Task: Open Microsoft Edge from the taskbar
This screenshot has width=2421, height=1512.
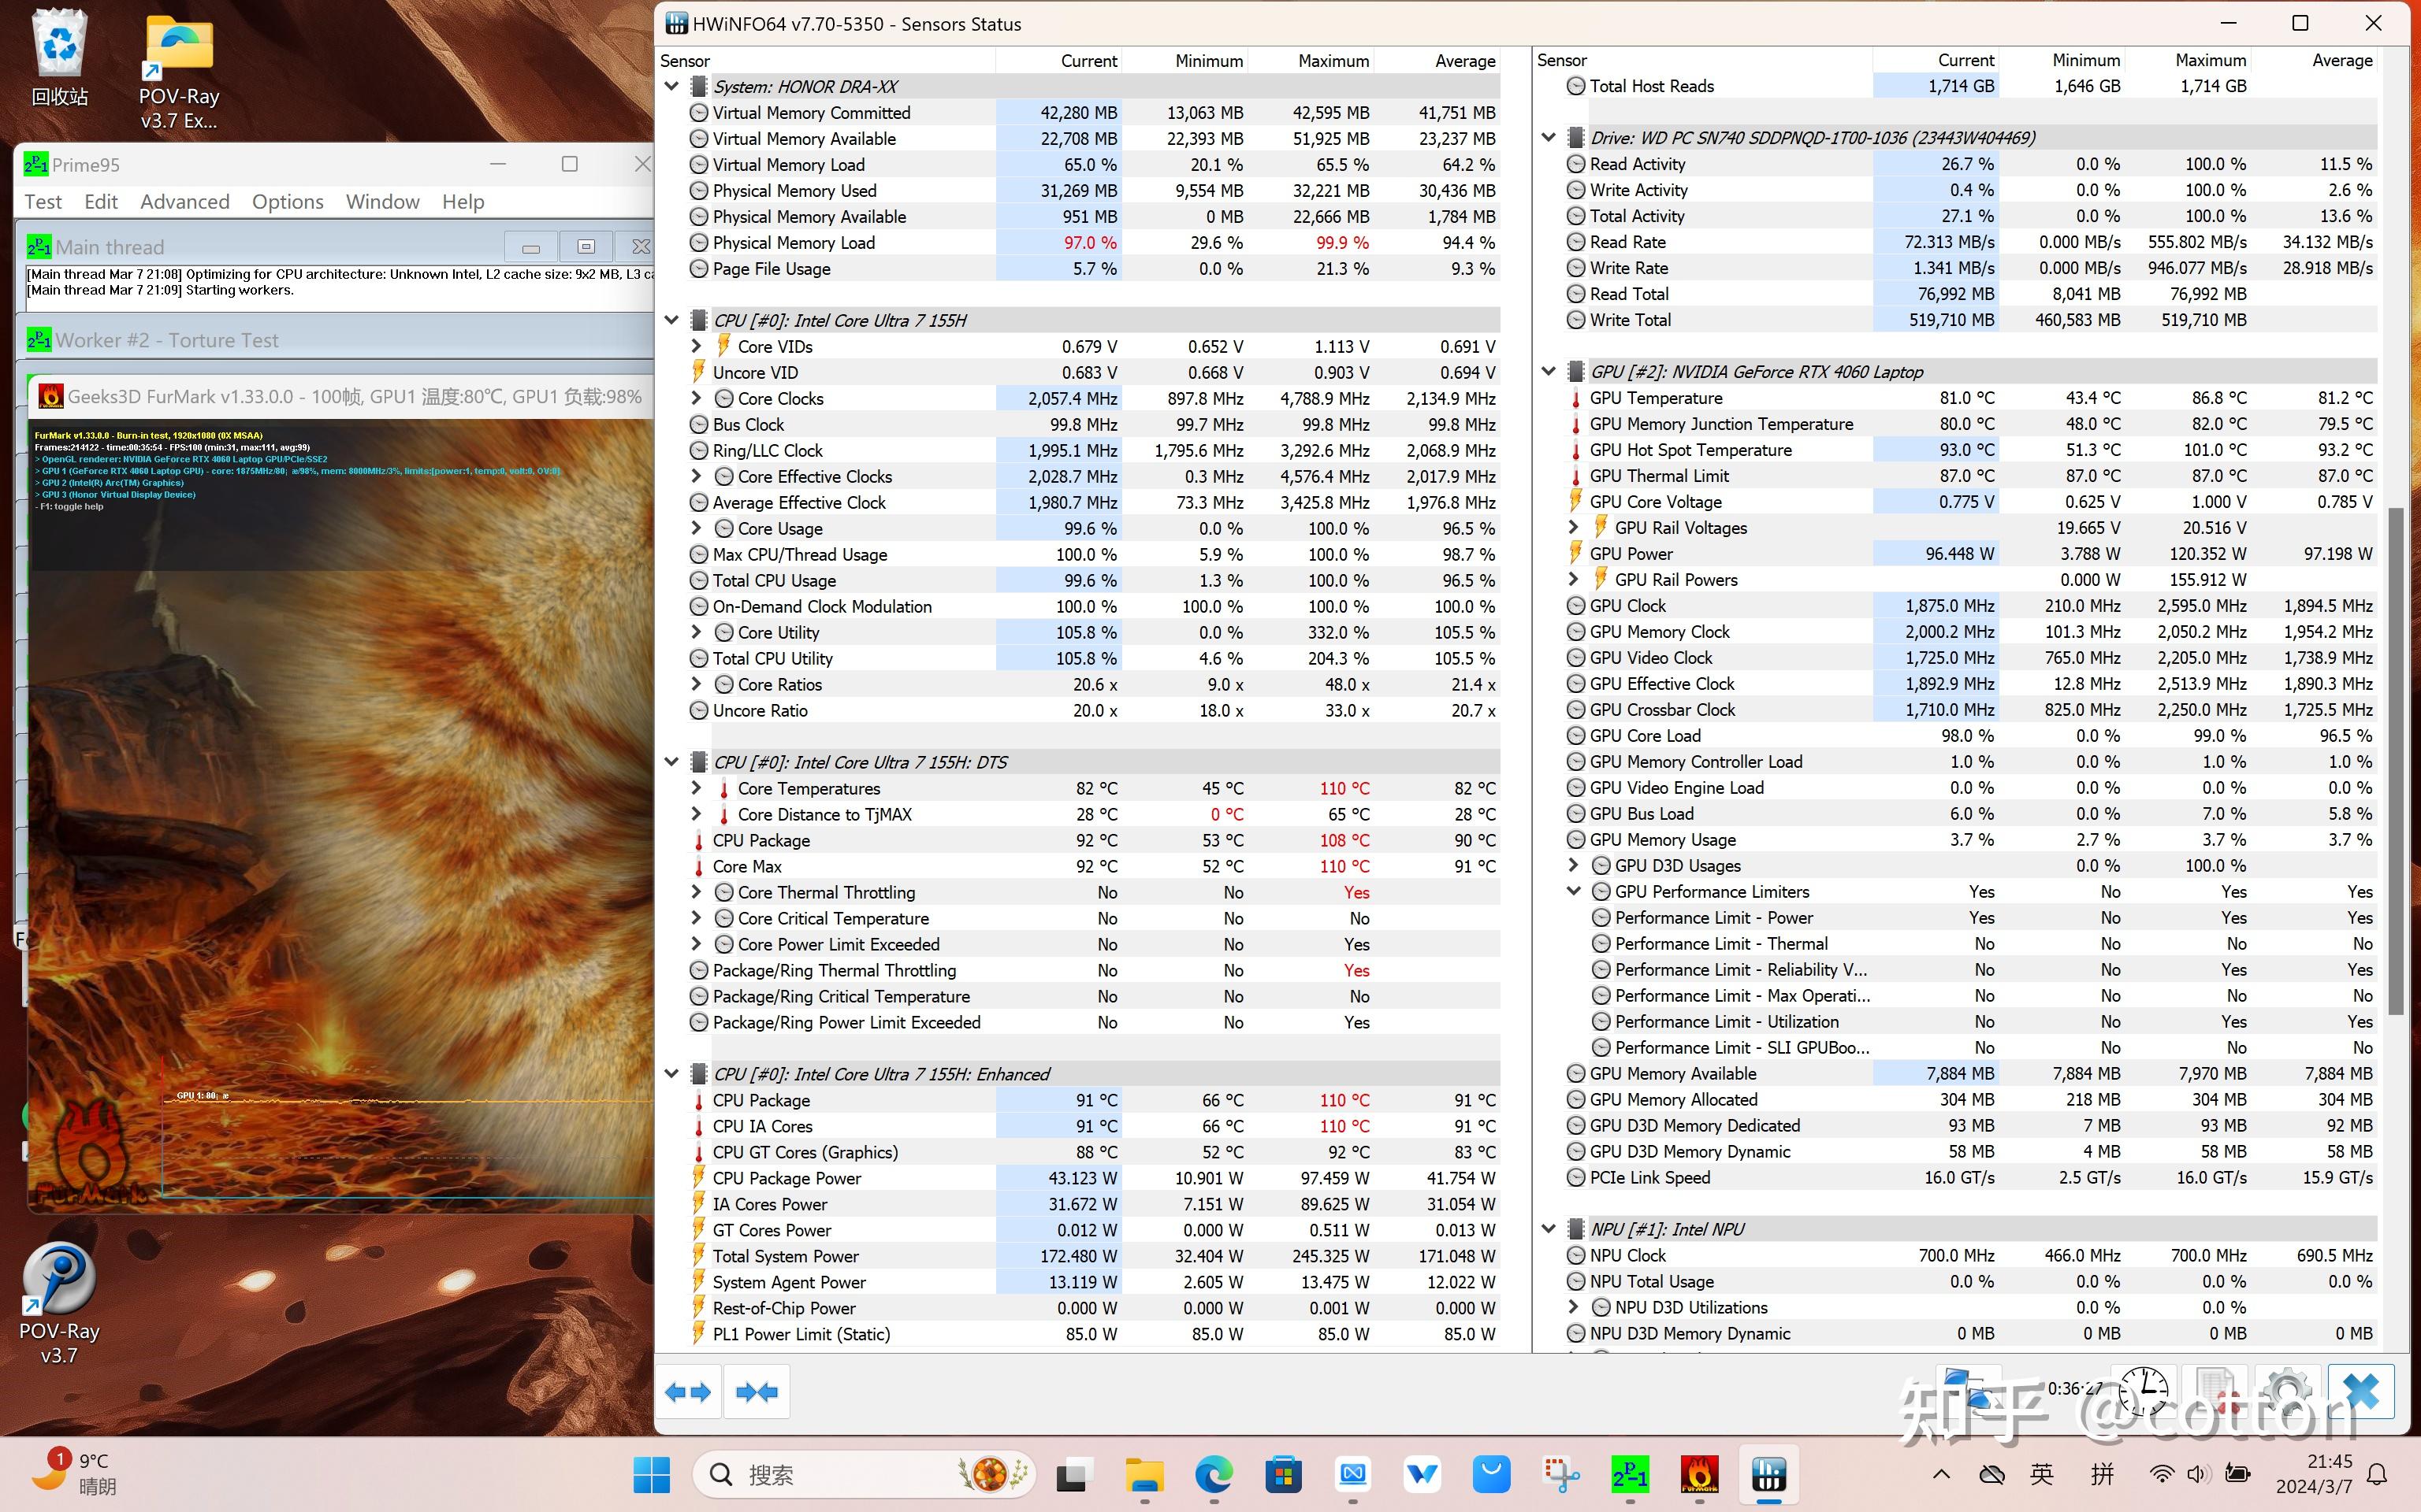Action: click(x=1214, y=1474)
